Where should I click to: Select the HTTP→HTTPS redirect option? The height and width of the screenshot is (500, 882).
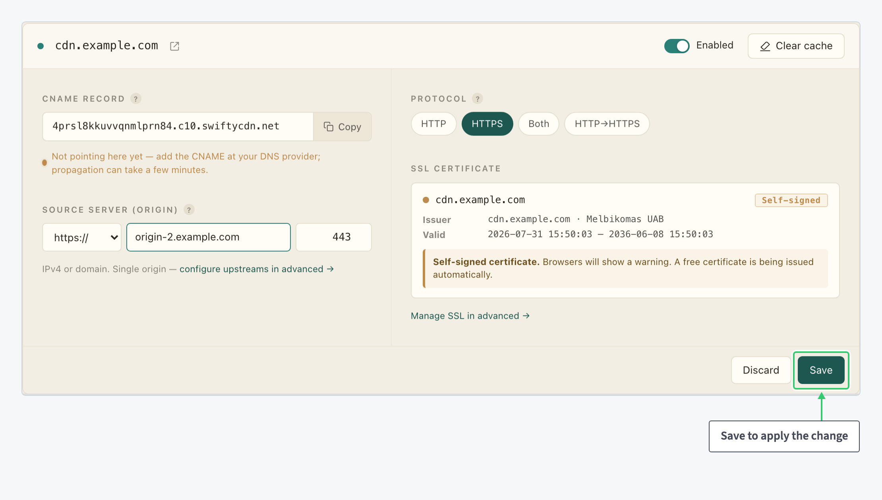point(607,124)
